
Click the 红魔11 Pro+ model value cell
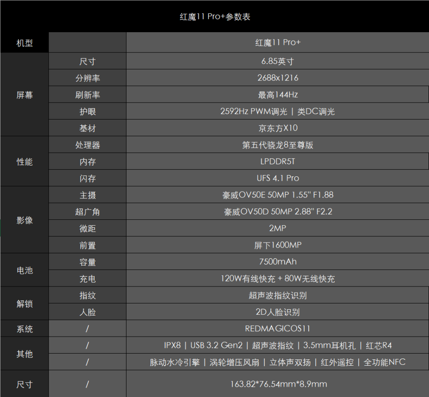(x=278, y=43)
